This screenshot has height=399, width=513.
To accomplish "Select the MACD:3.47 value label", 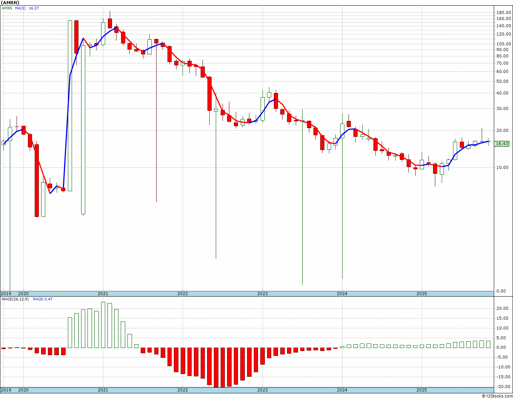I will (x=42, y=299).
